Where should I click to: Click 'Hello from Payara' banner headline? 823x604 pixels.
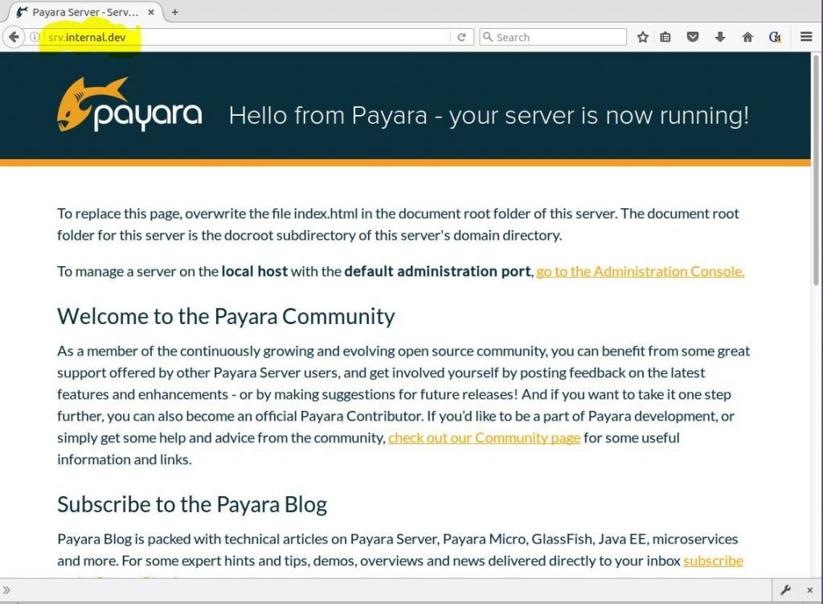click(489, 116)
